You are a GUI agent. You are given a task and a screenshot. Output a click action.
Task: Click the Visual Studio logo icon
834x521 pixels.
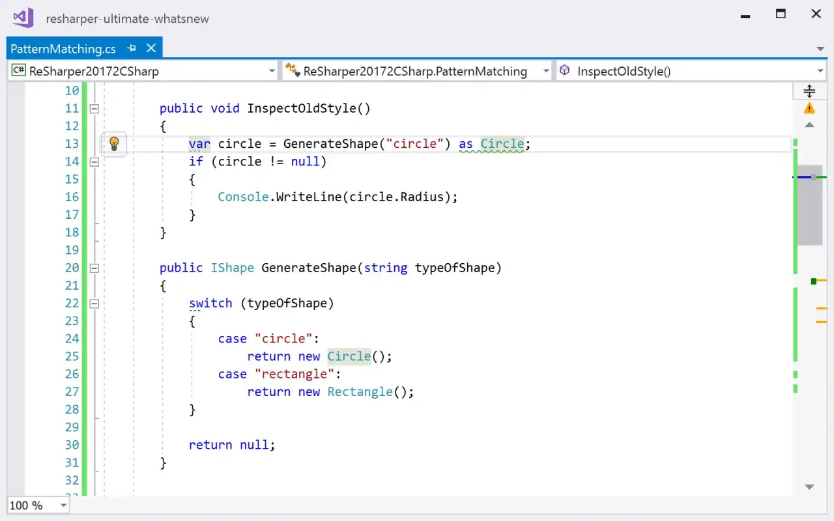click(x=23, y=18)
